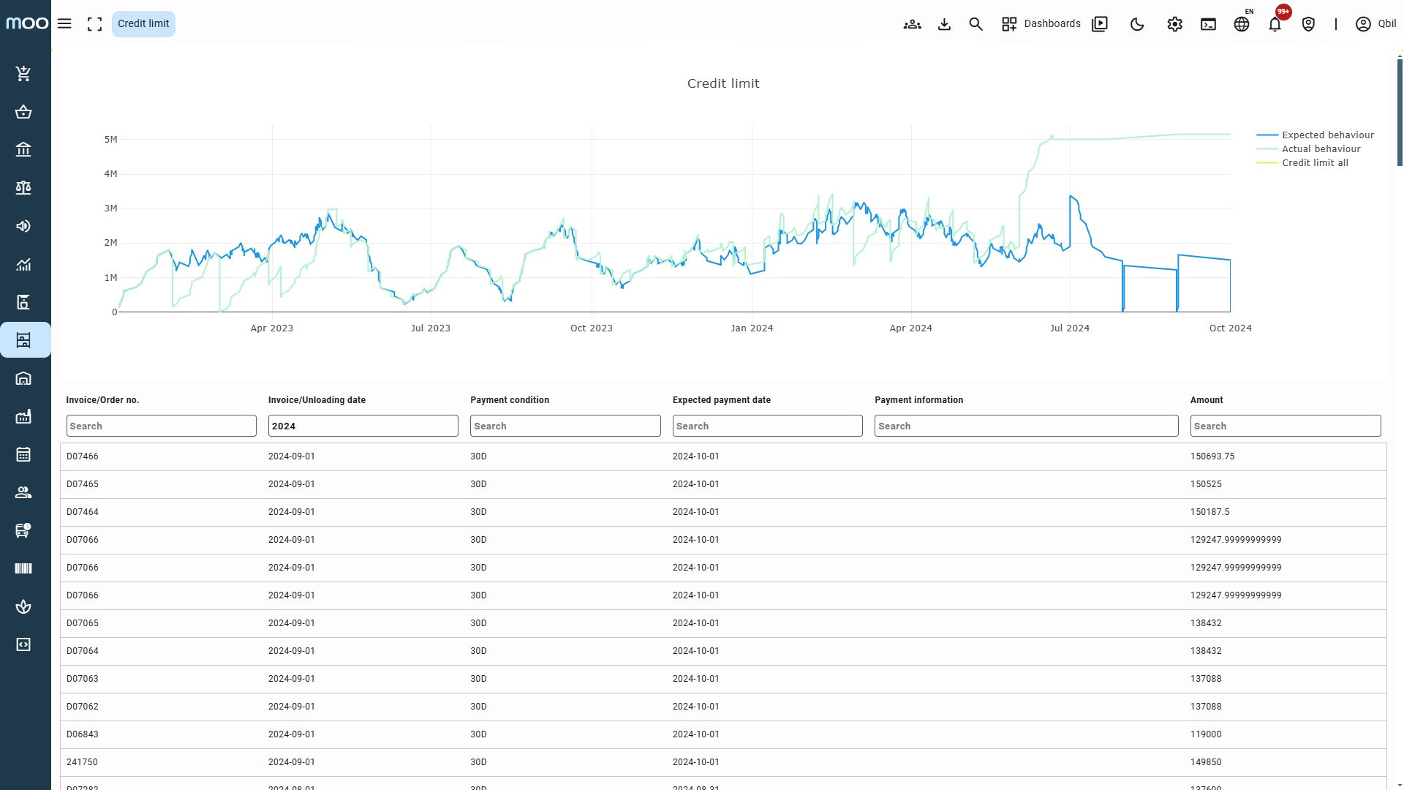Toggle Credit limit all legend entry
The width and height of the screenshot is (1404, 790).
pos(1314,162)
